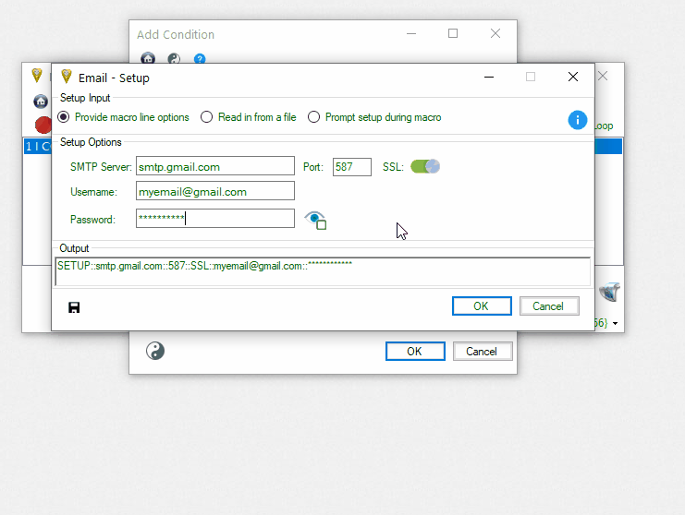Click yin-yang icon in Add Condition toolbar
This screenshot has height=515, width=685.
coord(174,58)
